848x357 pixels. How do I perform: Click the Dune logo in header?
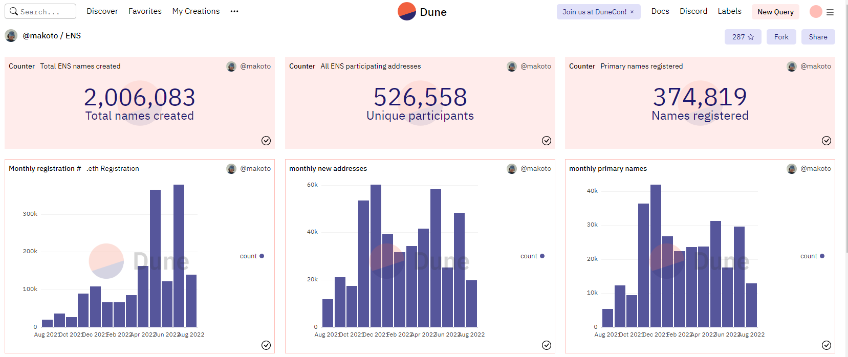click(x=422, y=12)
